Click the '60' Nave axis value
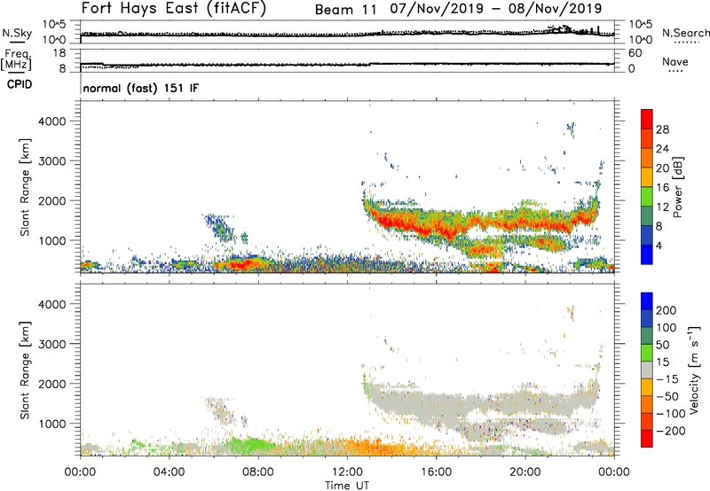710x491 pixels. pyautogui.click(x=635, y=53)
